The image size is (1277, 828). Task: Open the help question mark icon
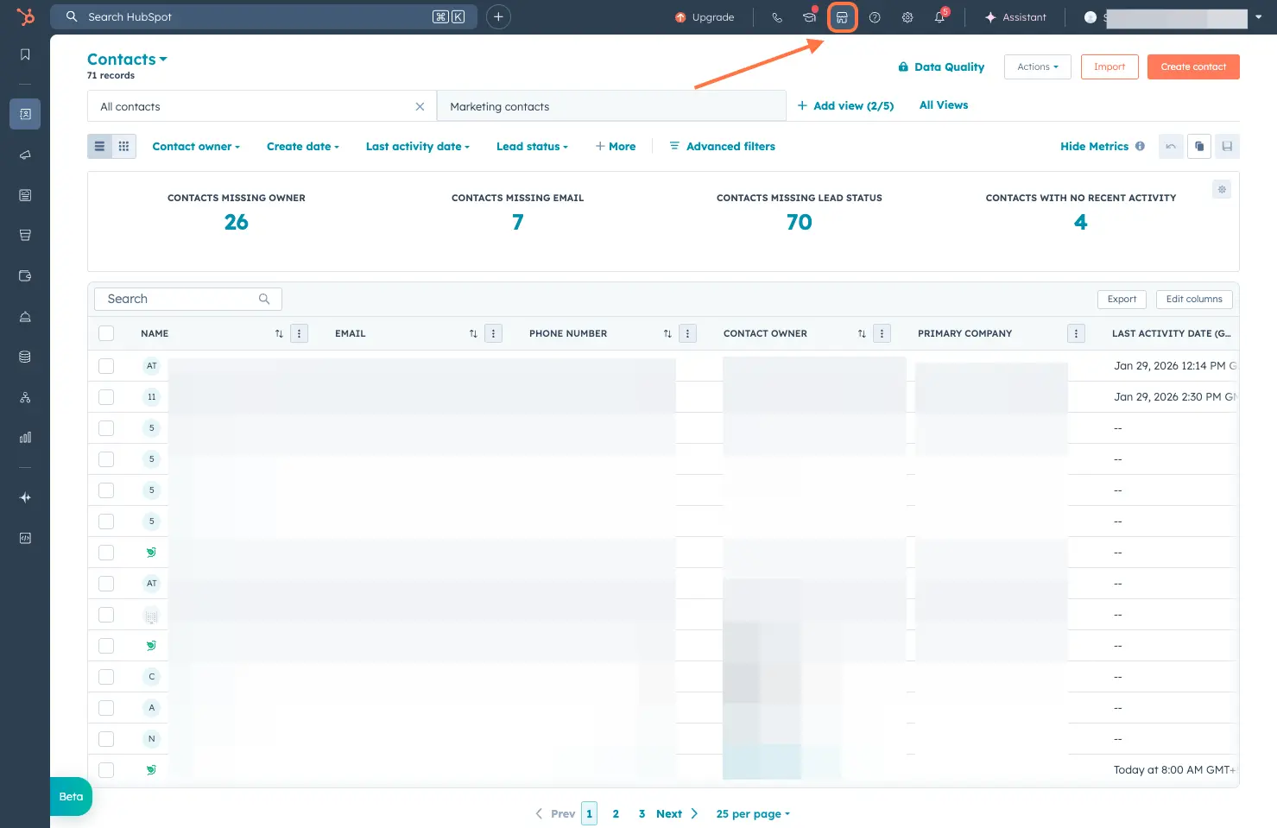coord(875,17)
